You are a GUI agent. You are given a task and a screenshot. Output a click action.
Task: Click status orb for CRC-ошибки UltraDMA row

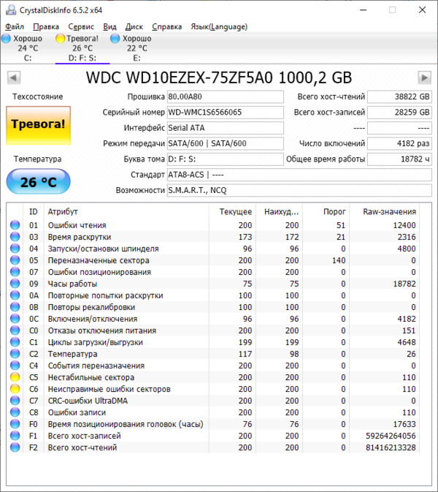(x=15, y=401)
